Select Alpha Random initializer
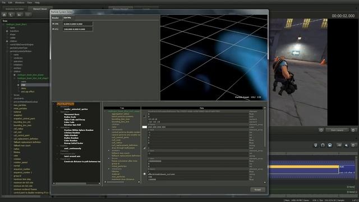The height and width of the screenshot is (202, 359). click(x=71, y=135)
